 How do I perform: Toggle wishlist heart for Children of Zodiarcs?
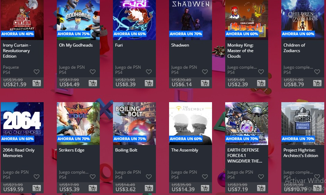point(317,72)
